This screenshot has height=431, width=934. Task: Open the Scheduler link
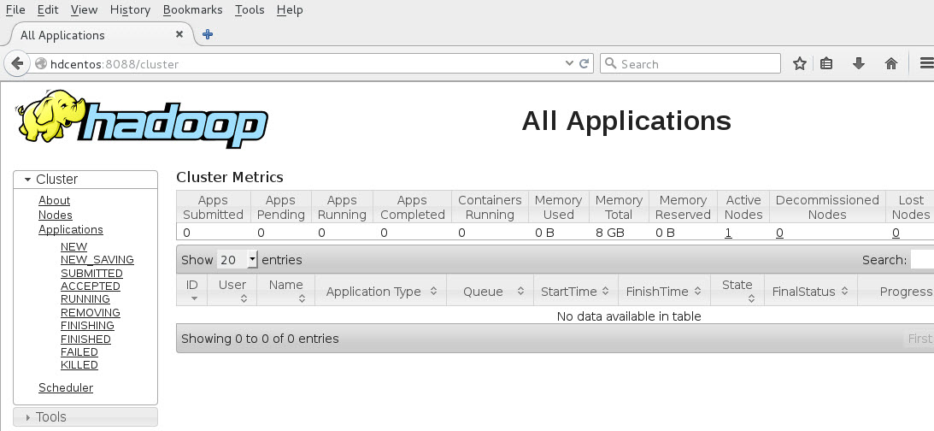[66, 387]
